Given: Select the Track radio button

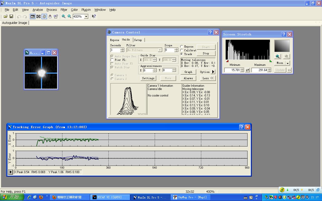Looking at the screenshot, I should coord(182,54).
